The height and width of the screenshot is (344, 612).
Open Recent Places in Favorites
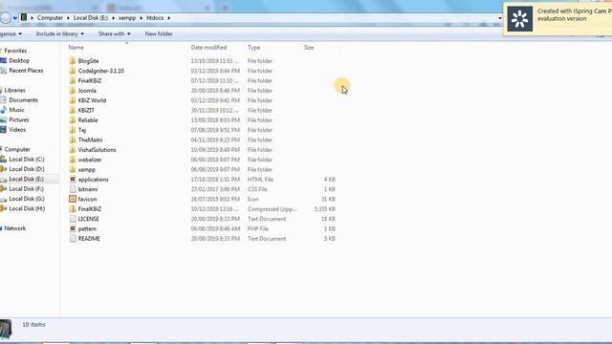click(26, 71)
